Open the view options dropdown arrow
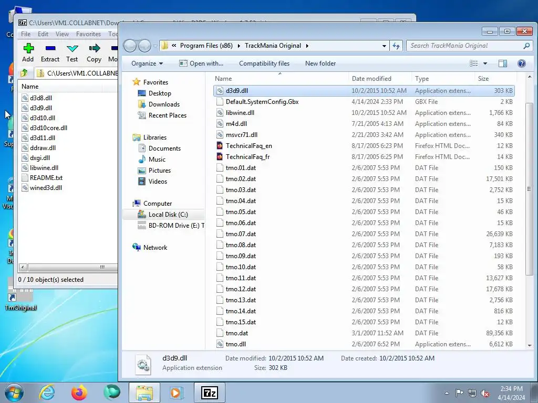This screenshot has height=403, width=538. (x=485, y=63)
